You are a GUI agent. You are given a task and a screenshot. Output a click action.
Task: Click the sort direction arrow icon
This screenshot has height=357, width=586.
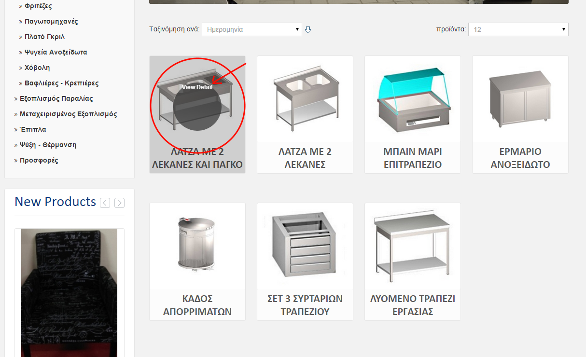[308, 30]
